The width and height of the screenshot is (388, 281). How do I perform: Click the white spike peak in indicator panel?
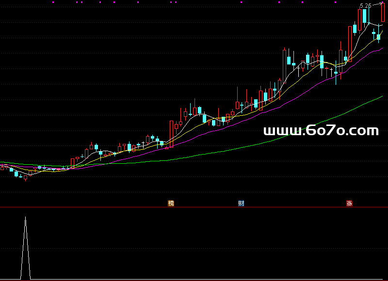click(x=25, y=218)
